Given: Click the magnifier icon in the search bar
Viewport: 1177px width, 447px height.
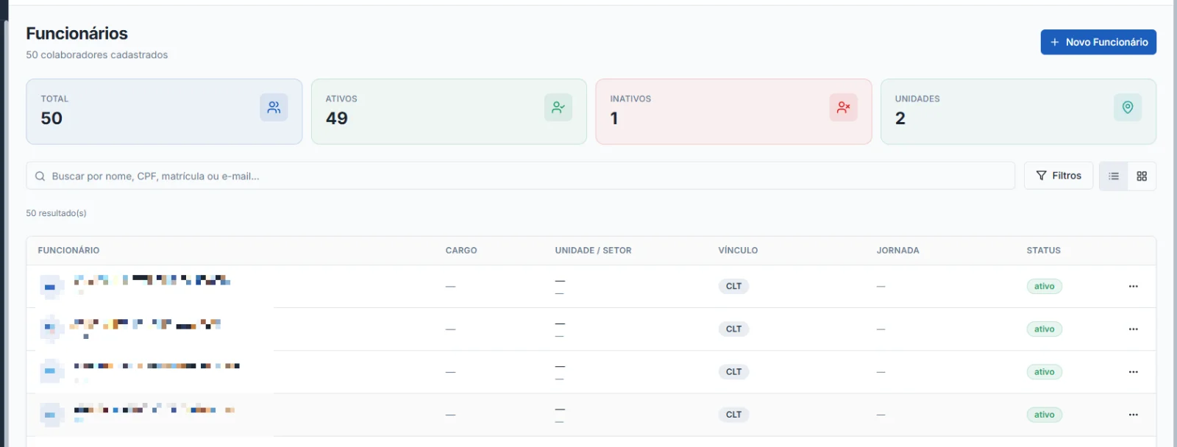Looking at the screenshot, I should (x=40, y=176).
